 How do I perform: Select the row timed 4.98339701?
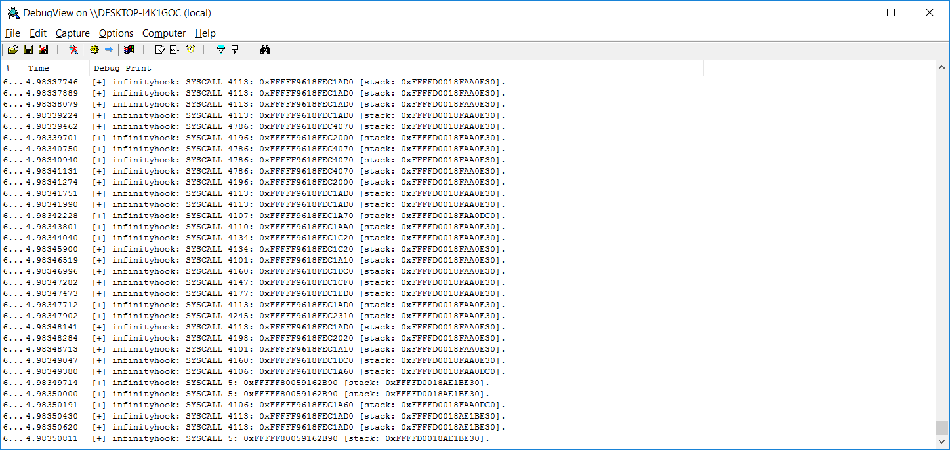click(x=468, y=138)
